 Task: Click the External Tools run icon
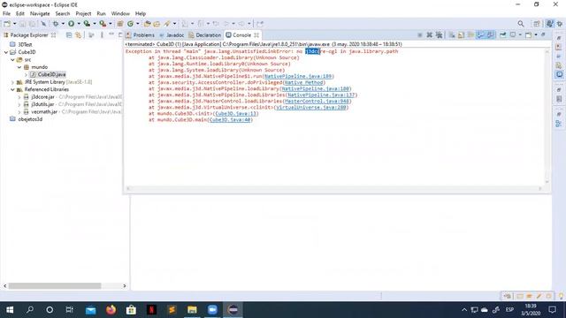point(103,24)
